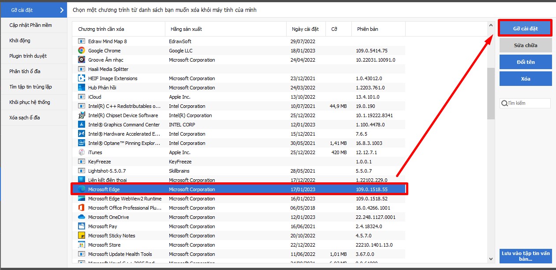Image resolution: width=556 pixels, height=270 pixels.
Task: Click the Haali Media Splitter icon
Action: tap(81, 69)
